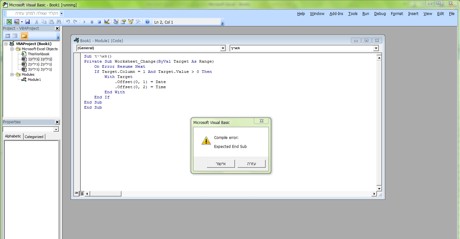
Task: Close the Compile error dialog with X
Action: [261, 121]
